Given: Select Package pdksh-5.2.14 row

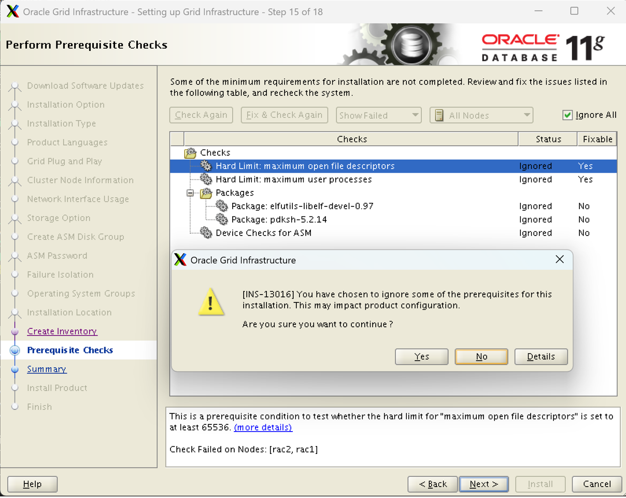Looking at the screenshot, I should tap(393, 220).
